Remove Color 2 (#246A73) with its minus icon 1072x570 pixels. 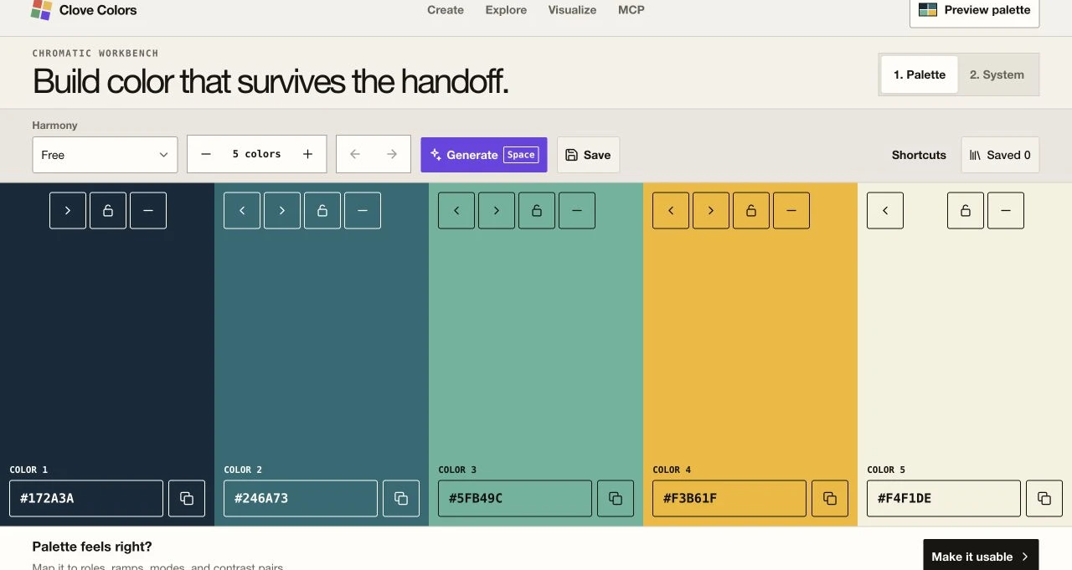(x=363, y=211)
